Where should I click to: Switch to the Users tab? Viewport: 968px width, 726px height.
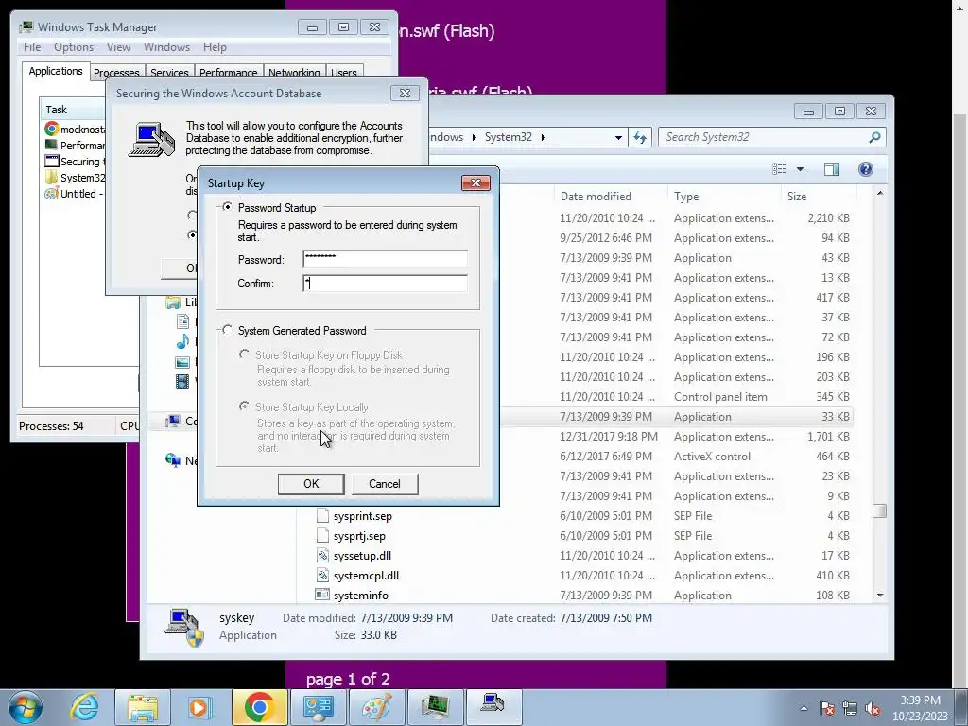[344, 72]
